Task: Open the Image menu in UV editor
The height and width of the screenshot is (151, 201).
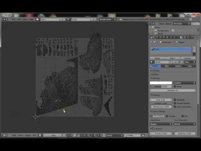Action: click(28, 135)
